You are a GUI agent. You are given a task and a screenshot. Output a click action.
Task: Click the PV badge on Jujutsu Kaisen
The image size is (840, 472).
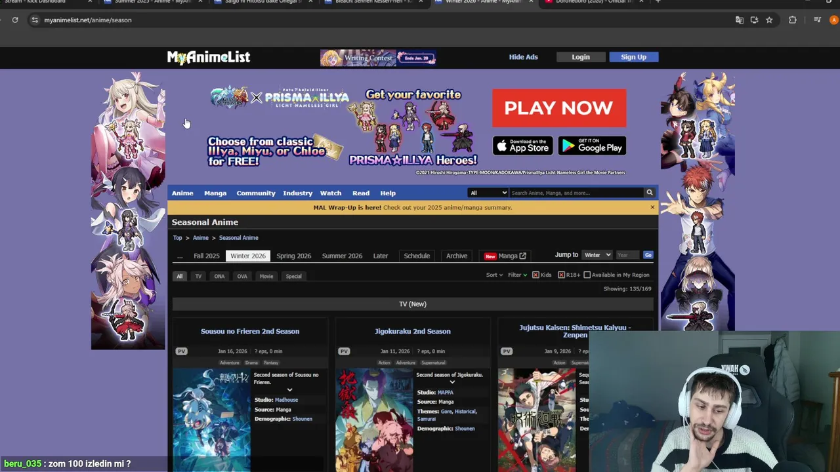(x=507, y=351)
